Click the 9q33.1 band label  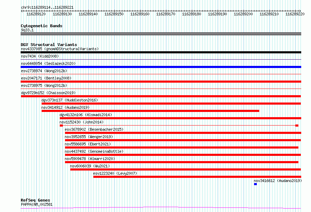tap(27, 30)
